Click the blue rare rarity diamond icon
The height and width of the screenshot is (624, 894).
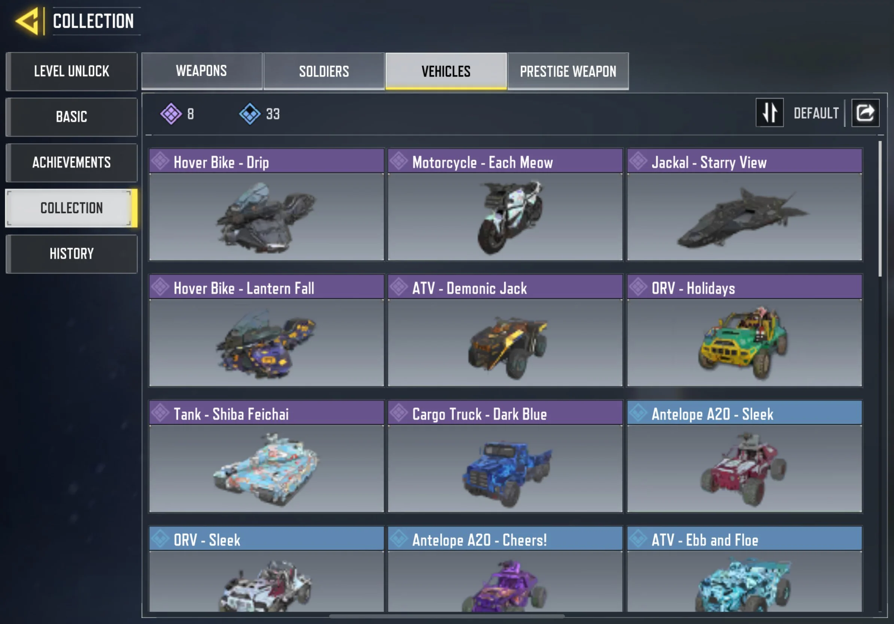click(x=250, y=114)
